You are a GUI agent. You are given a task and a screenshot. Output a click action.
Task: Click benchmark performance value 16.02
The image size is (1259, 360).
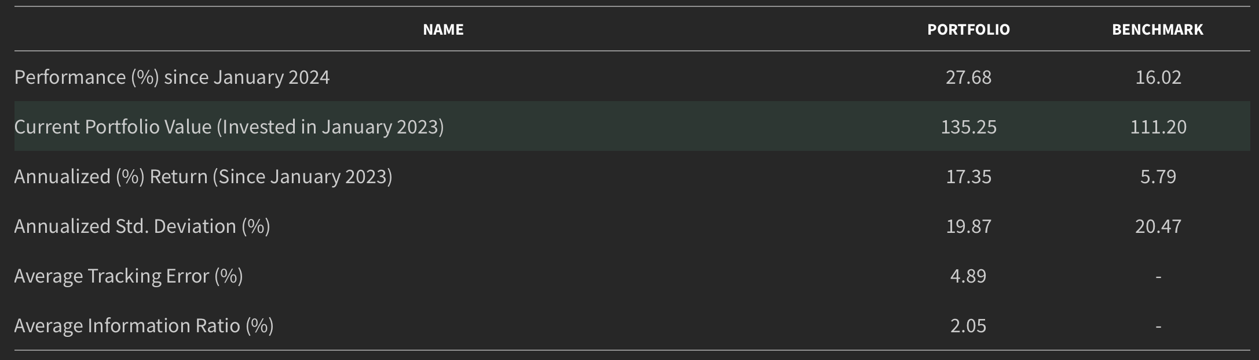1158,77
